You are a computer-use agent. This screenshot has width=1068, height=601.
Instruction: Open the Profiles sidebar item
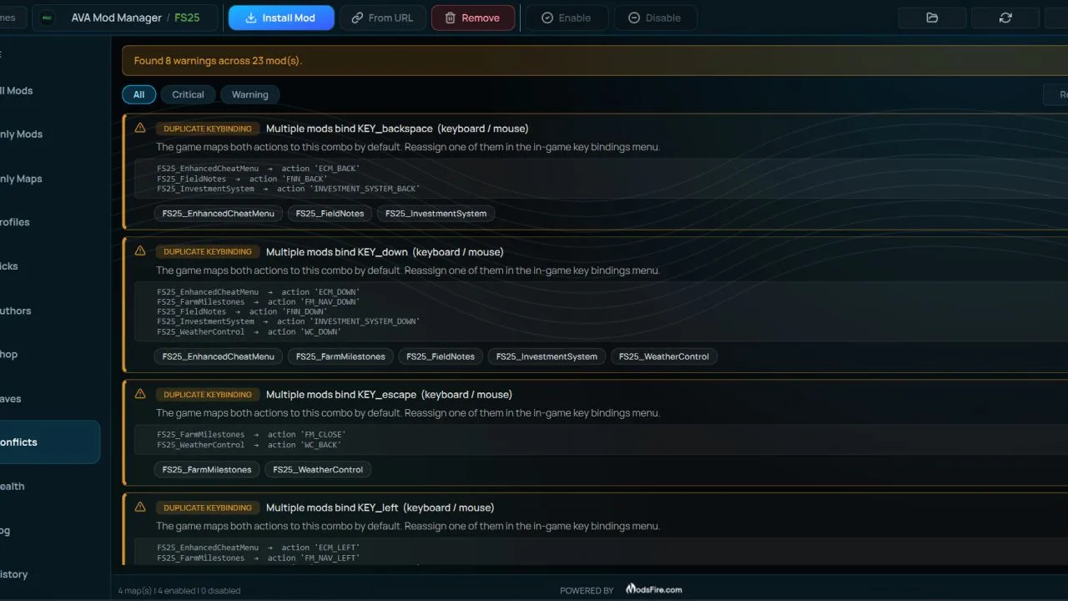[50, 222]
